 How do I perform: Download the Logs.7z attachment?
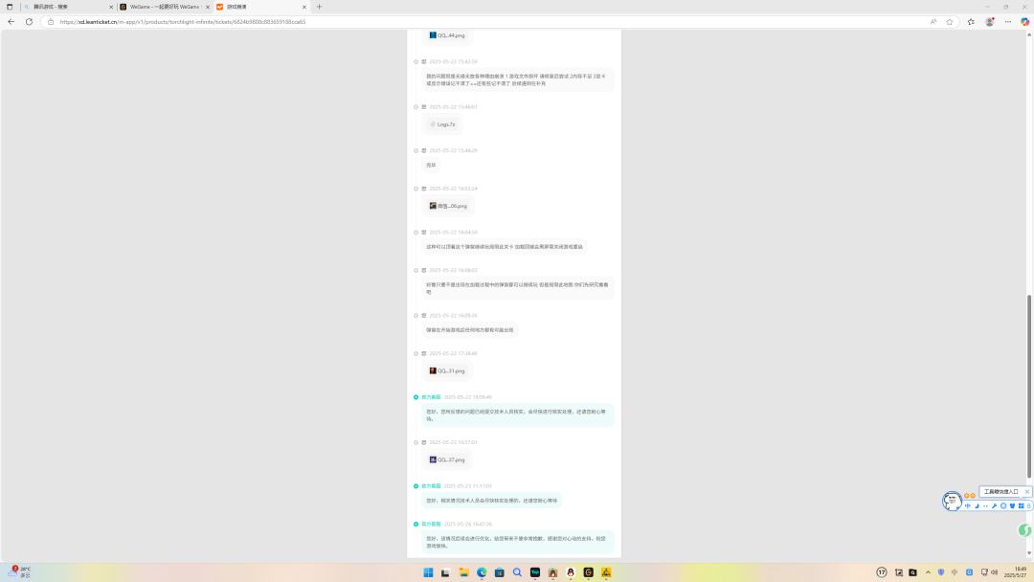442,123
